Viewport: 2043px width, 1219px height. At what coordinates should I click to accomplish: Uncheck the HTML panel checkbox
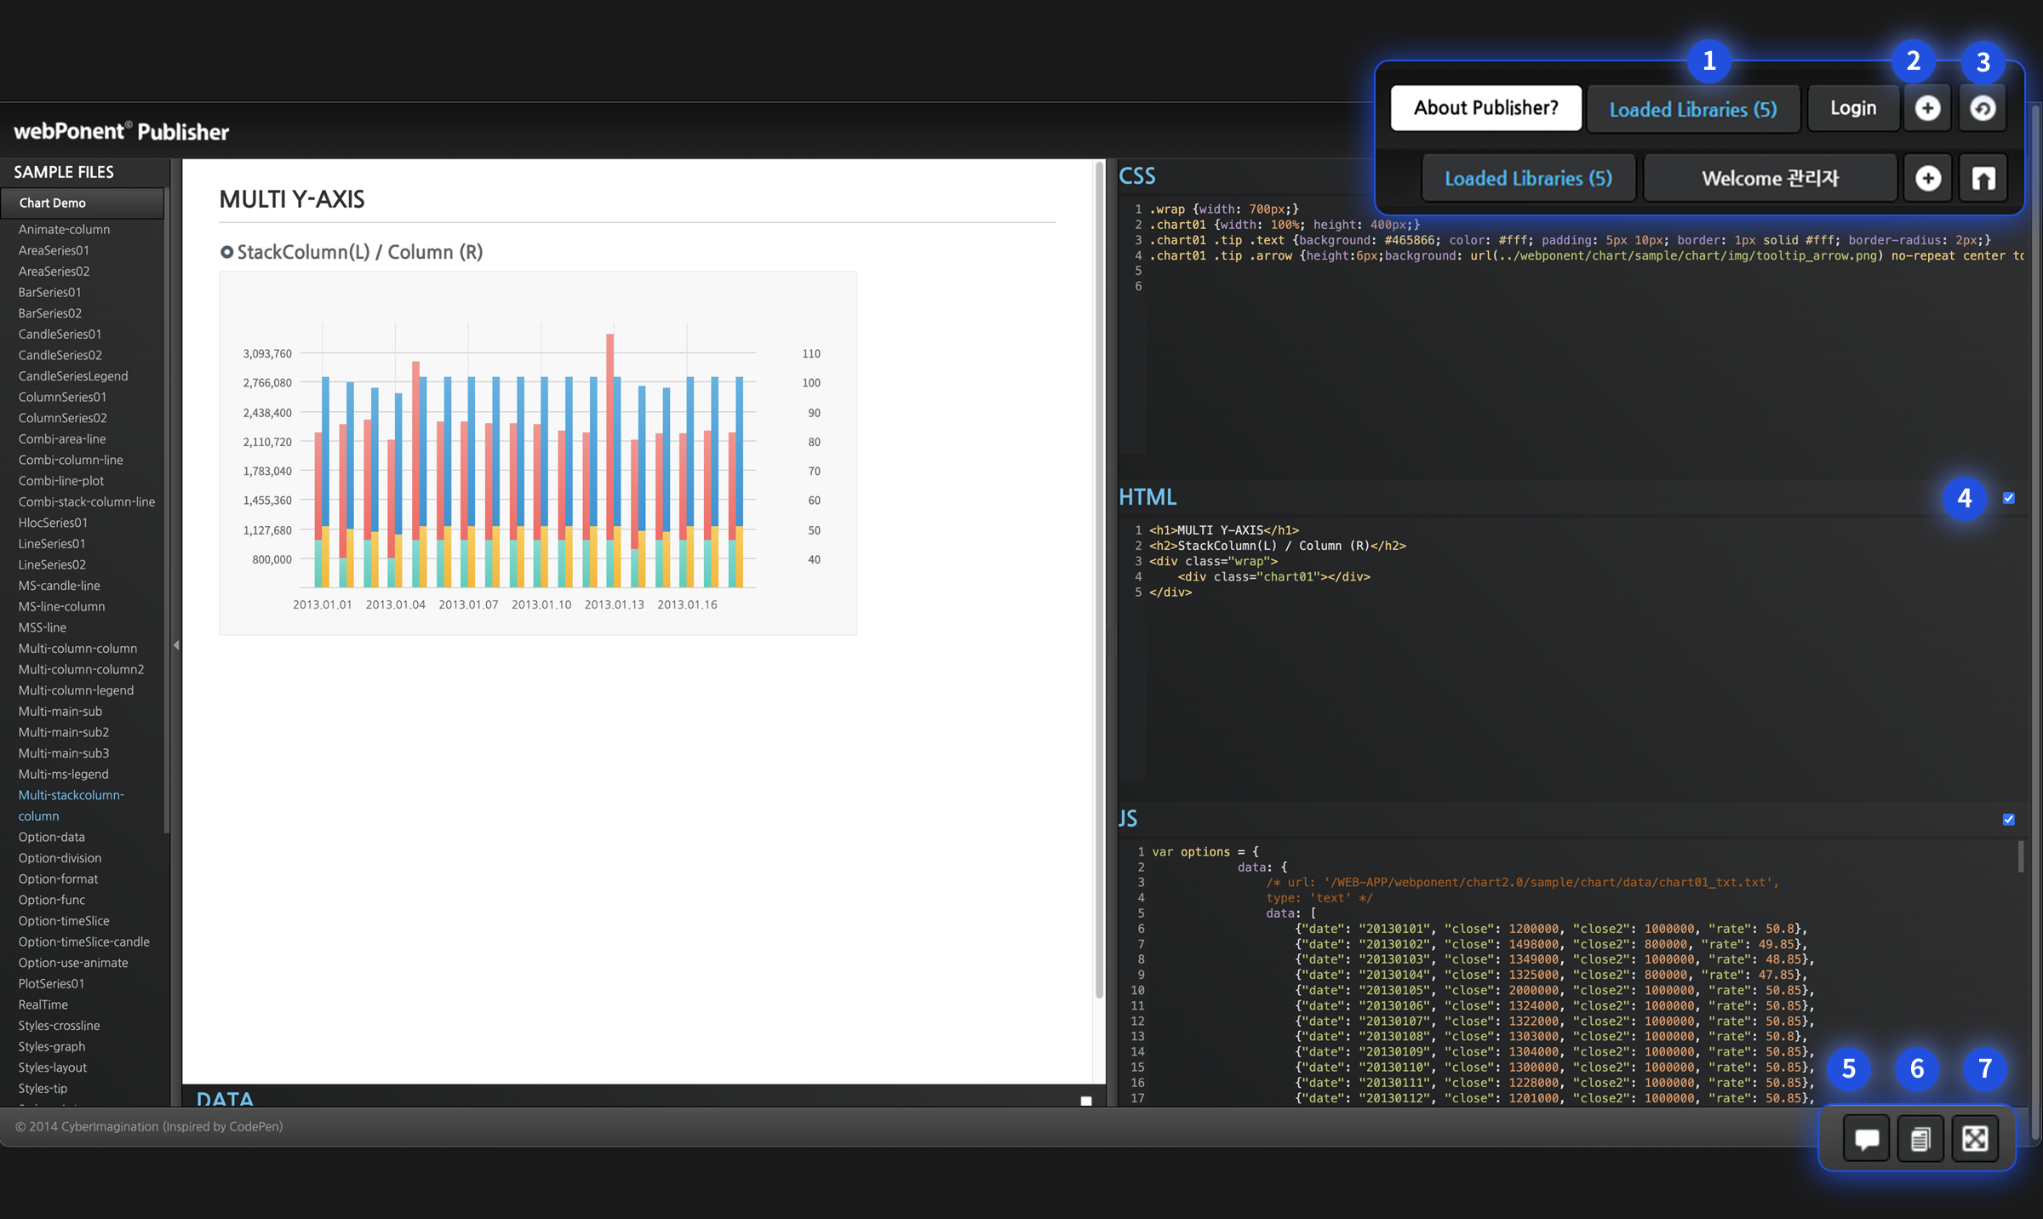(x=2009, y=498)
